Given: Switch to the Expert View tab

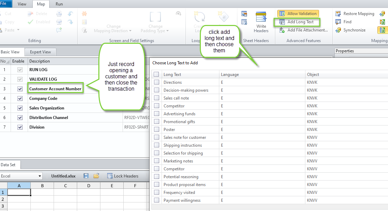Looking at the screenshot, I should tap(40, 52).
